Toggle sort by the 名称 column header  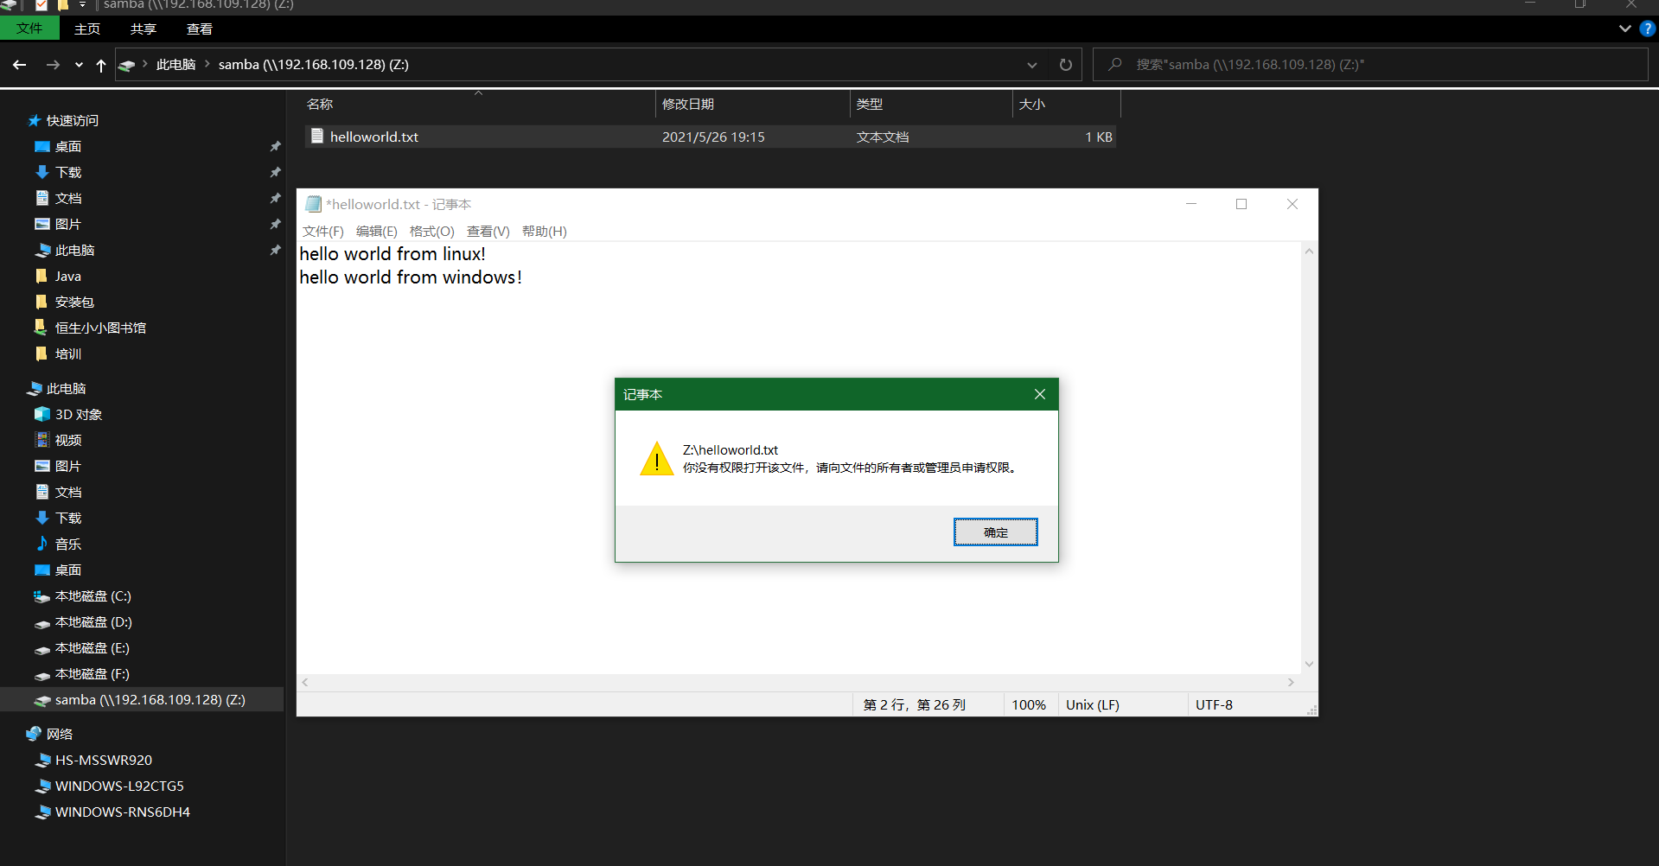(x=319, y=104)
